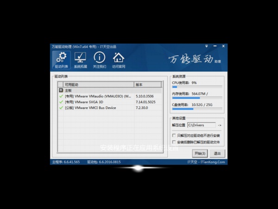
Task: Click version 5.10.0.3506 cell
Action: (145, 96)
